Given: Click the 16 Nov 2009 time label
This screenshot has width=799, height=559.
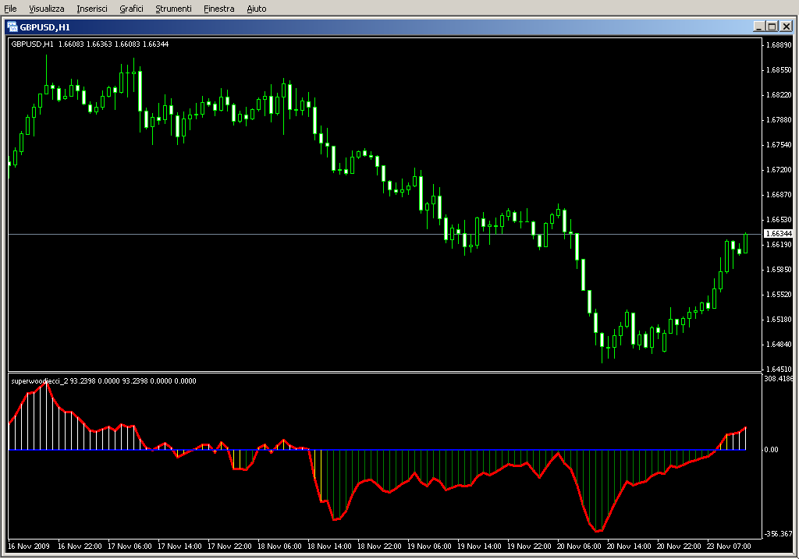Looking at the screenshot, I should [29, 547].
